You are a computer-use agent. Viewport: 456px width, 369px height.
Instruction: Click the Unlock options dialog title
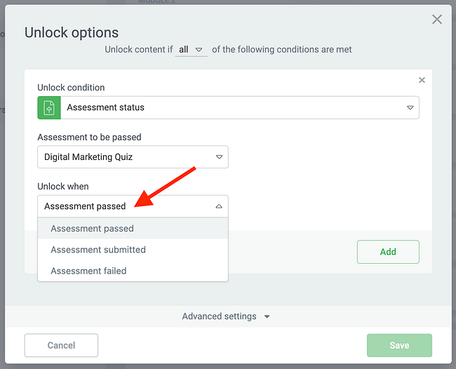(72, 32)
